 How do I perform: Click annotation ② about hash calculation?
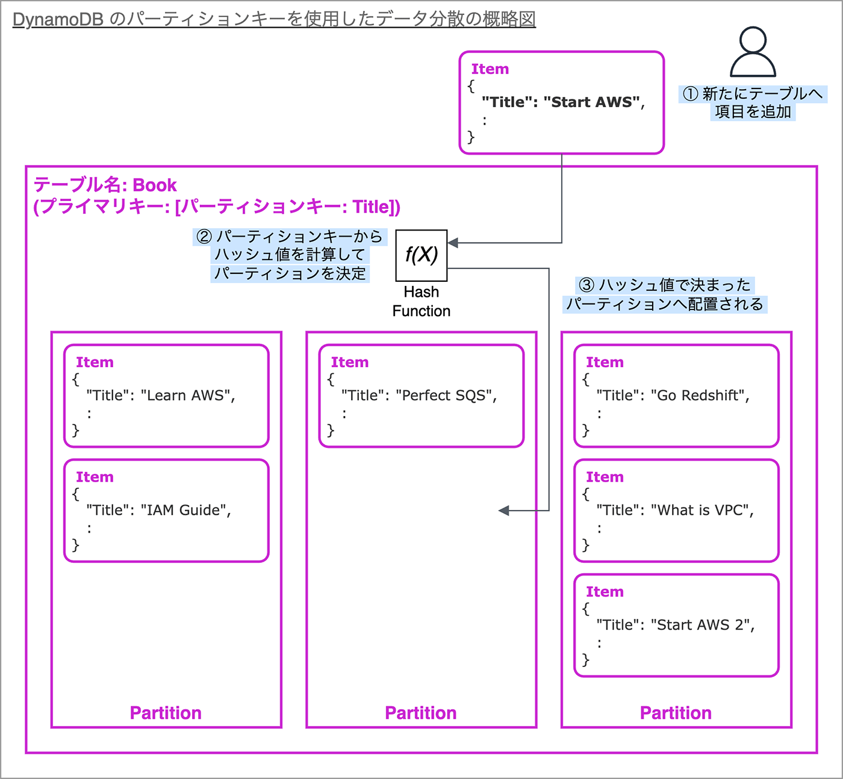click(x=291, y=254)
